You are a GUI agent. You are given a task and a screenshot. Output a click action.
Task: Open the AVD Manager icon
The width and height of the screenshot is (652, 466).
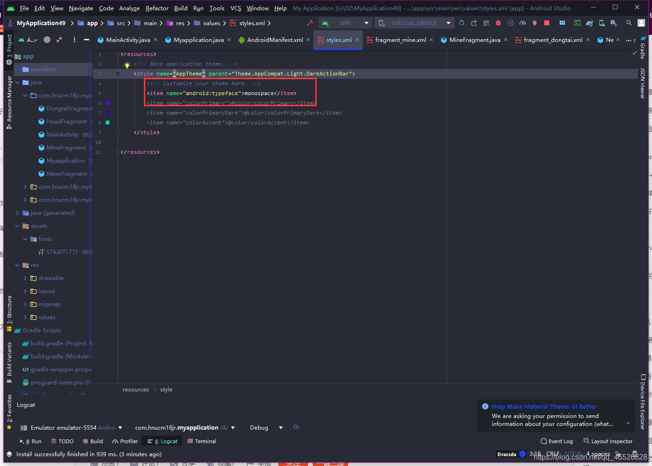(x=602, y=23)
